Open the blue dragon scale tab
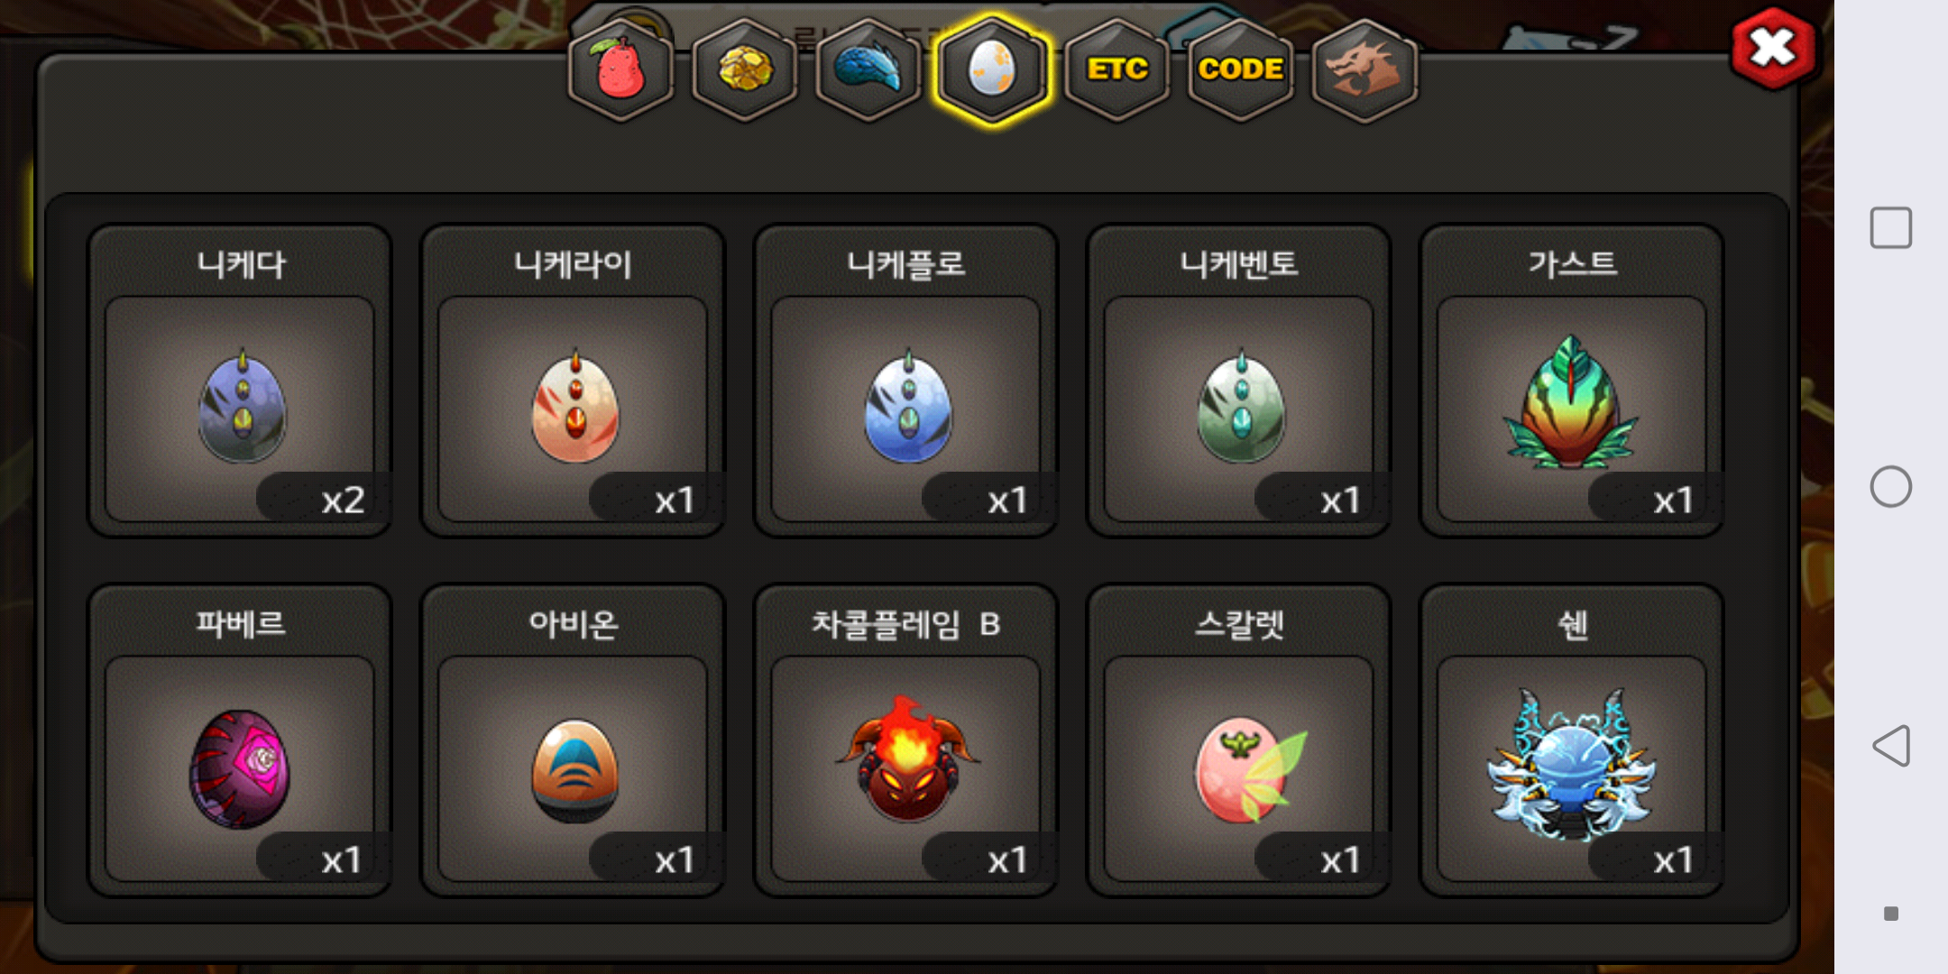Viewport: 1948px width, 974px height. pyautogui.click(x=868, y=70)
